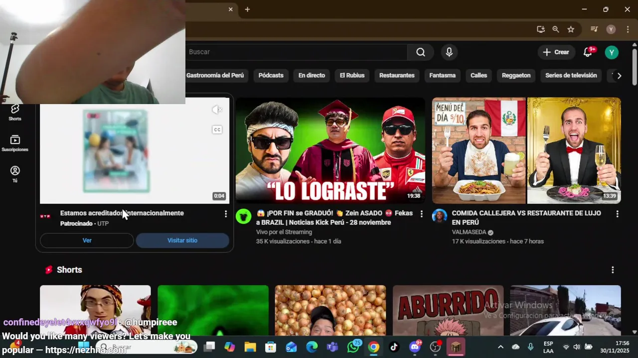Open the Zein ASADO video title
638x358 pixels.
coord(334,218)
